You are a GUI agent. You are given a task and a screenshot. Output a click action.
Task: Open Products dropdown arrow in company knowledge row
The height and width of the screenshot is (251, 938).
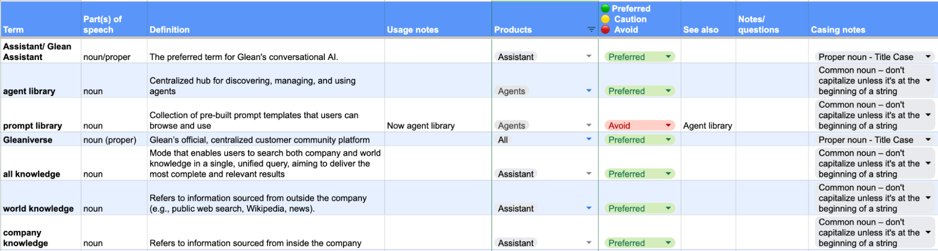589,243
